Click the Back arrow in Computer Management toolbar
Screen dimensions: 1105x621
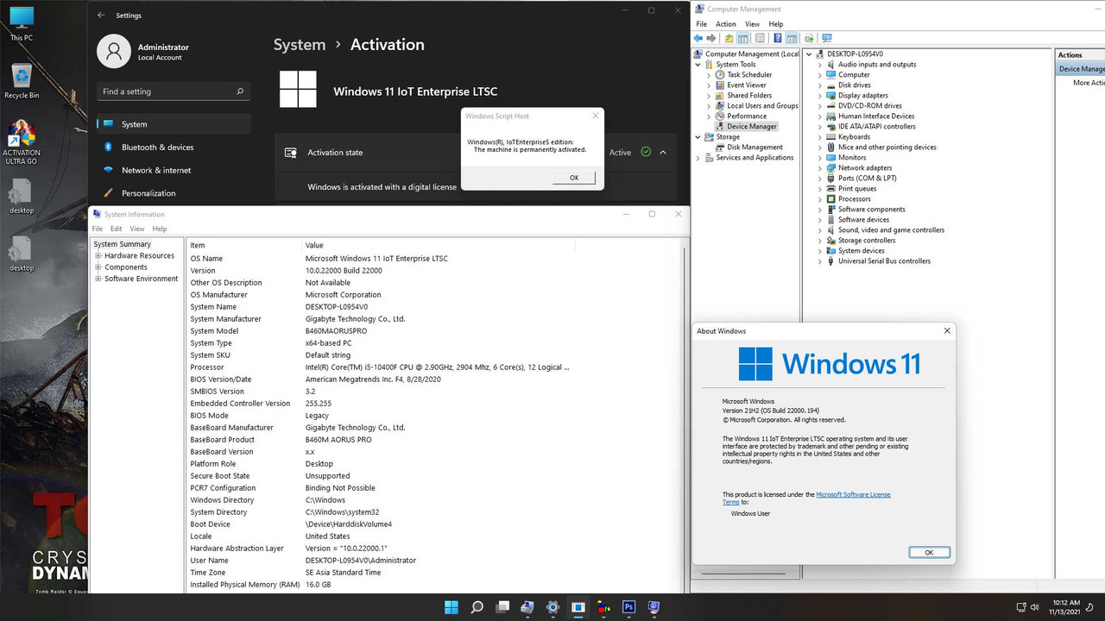tap(698, 38)
